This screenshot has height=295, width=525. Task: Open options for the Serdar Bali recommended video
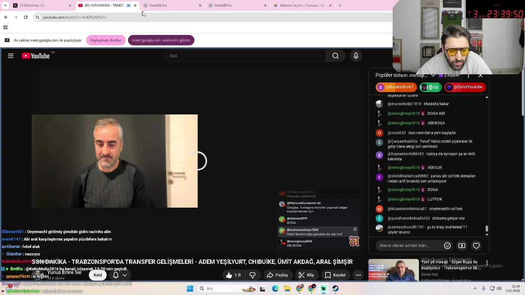pos(487,262)
